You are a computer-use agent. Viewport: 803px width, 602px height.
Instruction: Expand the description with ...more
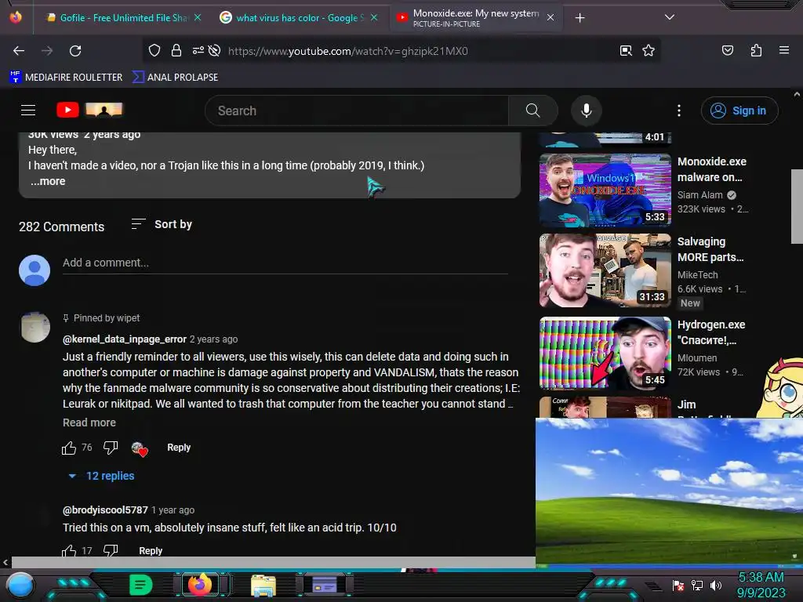tap(48, 181)
